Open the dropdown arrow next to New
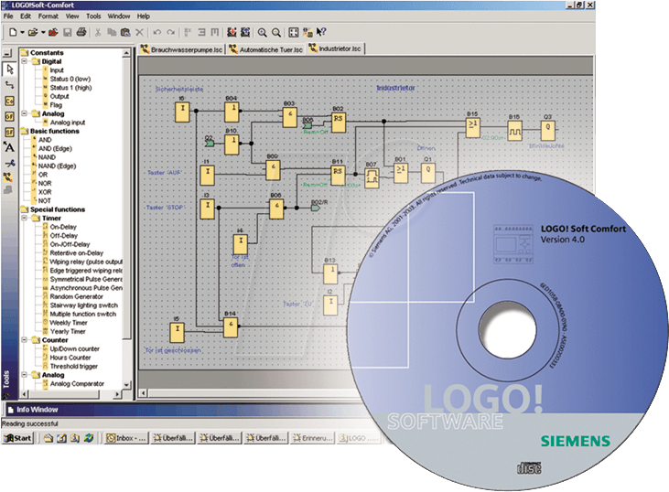The image size is (669, 492). pos(22,33)
